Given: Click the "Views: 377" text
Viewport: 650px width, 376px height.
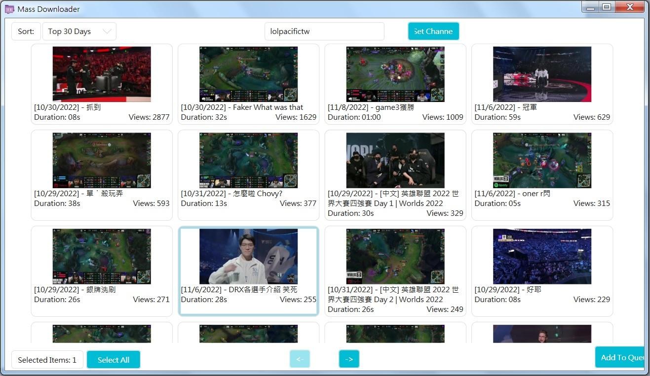Looking at the screenshot, I should coord(298,204).
